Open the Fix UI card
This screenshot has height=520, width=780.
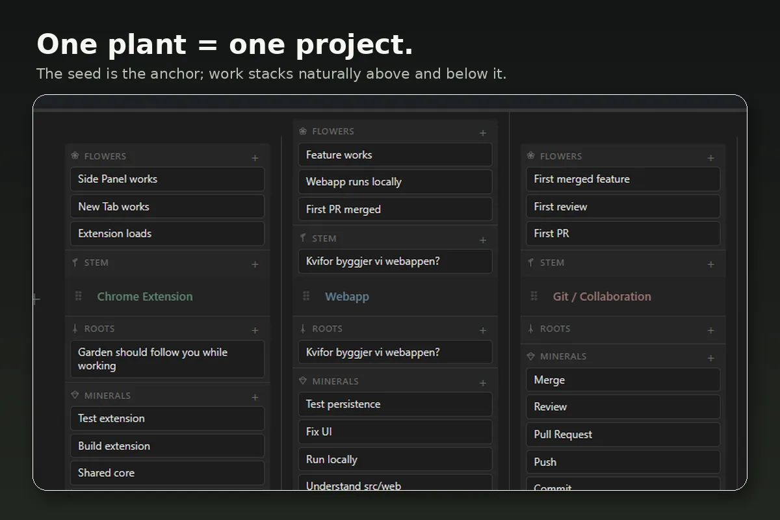395,432
